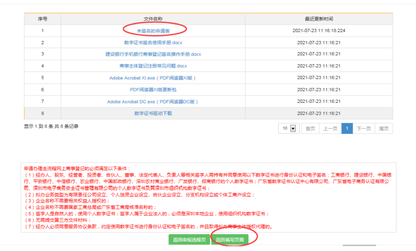The width and height of the screenshot is (416, 251).
Task: Click 上一页 previous page button
Action: tap(331, 129)
